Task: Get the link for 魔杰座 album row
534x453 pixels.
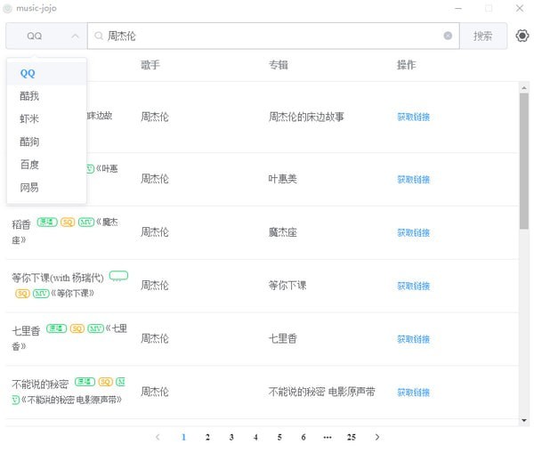Action: point(413,233)
